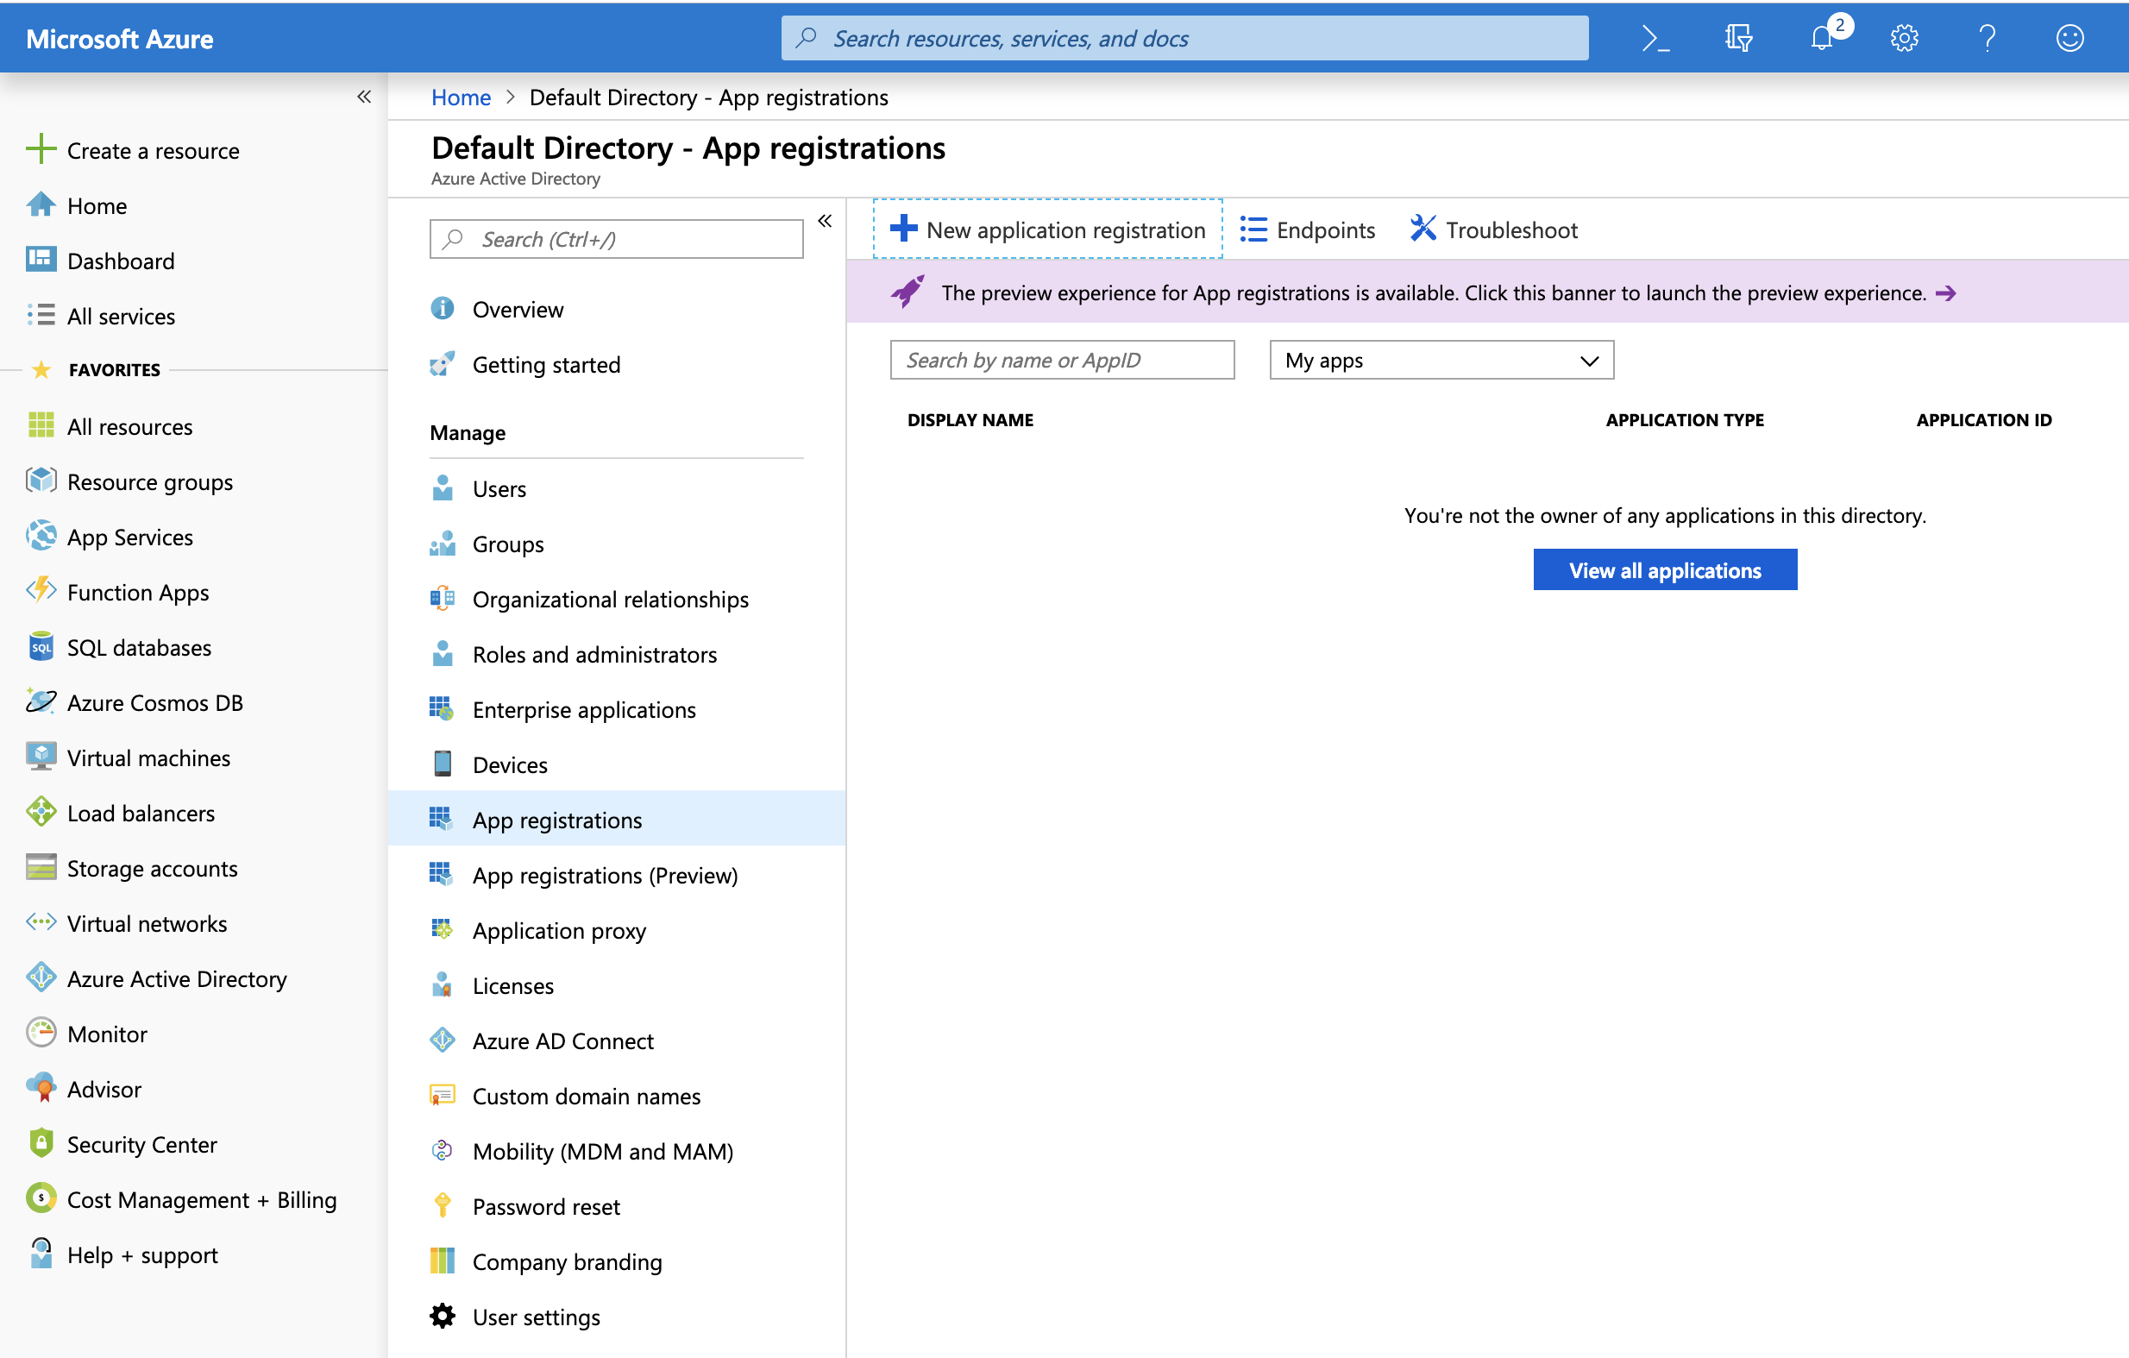Screen dimensions: 2129x1358
Task: Open Cloud Shell from the top bar
Action: [x=1655, y=38]
